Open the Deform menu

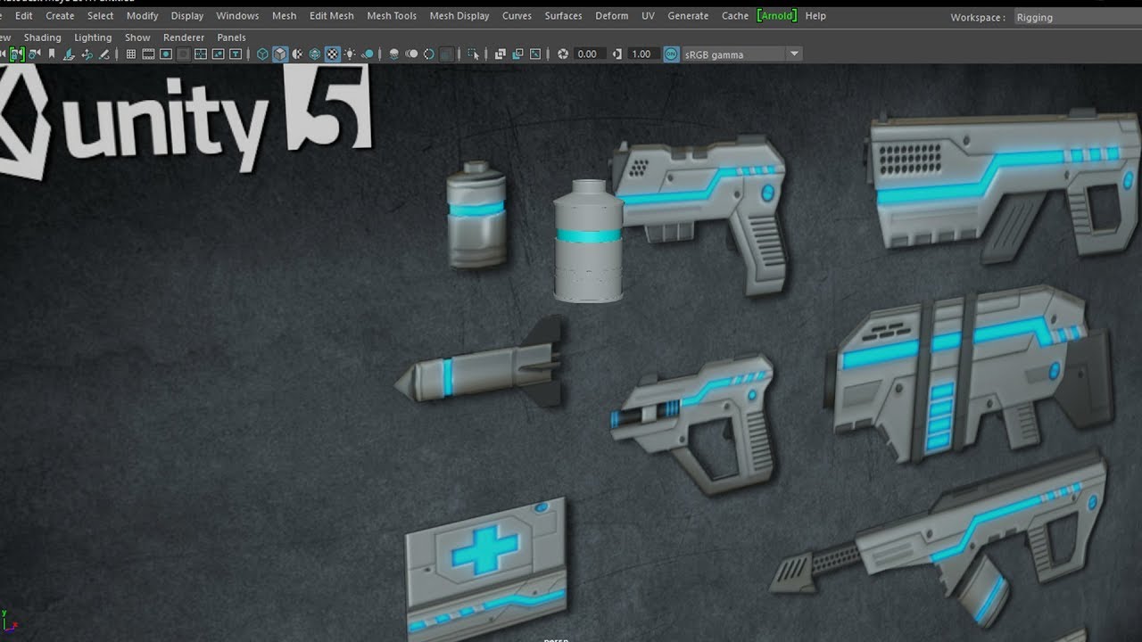point(611,16)
